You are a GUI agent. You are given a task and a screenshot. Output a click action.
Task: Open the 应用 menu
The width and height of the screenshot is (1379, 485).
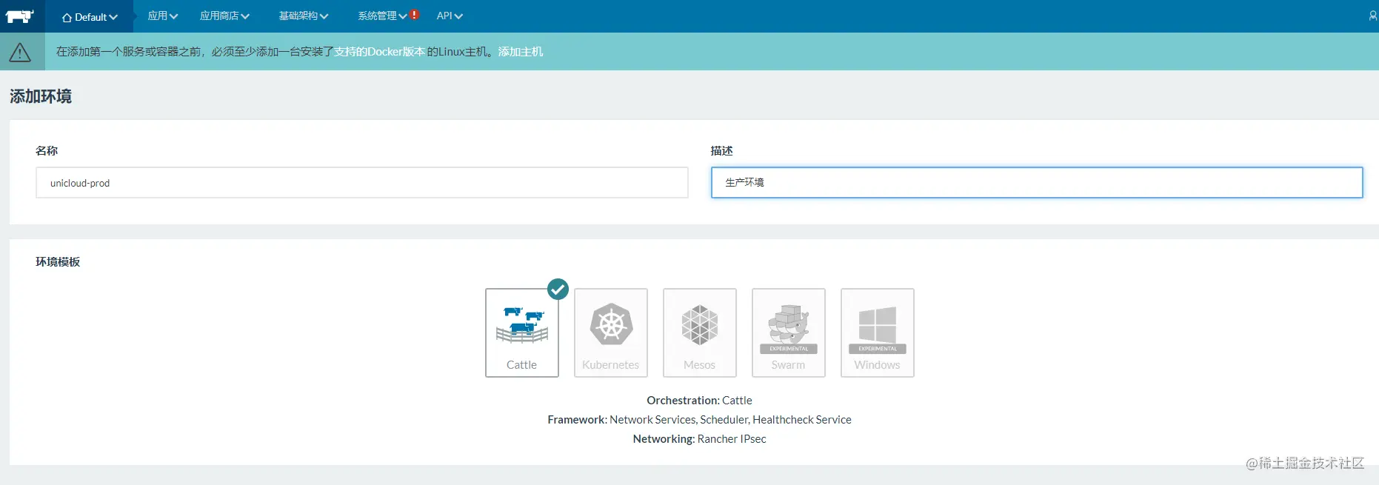[x=163, y=16]
